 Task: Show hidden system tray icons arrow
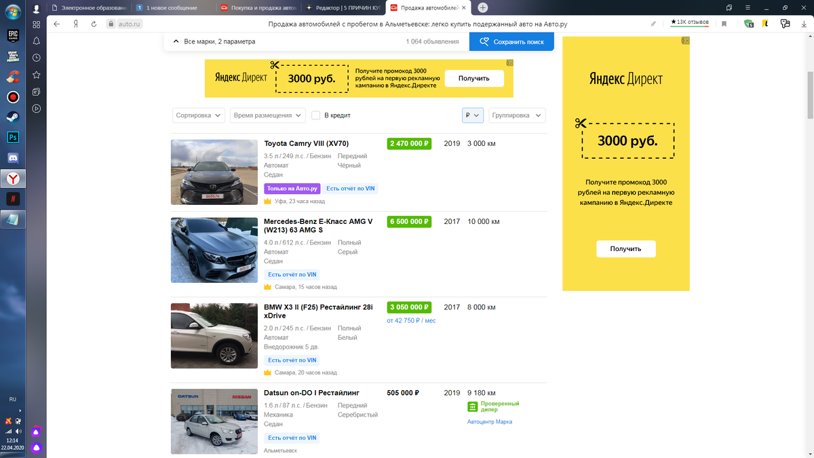point(20,411)
